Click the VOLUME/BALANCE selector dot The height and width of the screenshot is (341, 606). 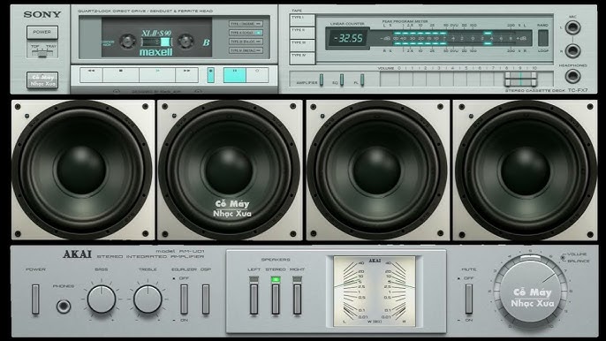563,257
